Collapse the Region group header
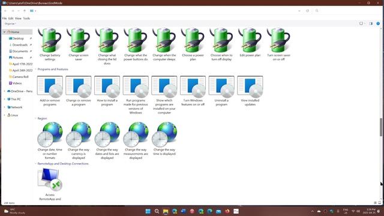The height and width of the screenshot is (216, 384). pyautogui.click(x=35, y=118)
